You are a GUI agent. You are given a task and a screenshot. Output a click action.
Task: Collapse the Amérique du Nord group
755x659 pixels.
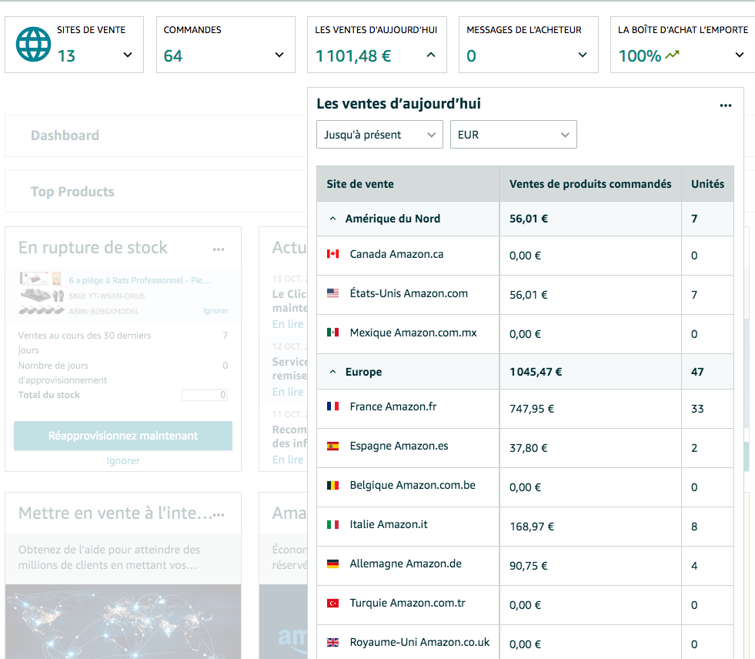tap(332, 219)
